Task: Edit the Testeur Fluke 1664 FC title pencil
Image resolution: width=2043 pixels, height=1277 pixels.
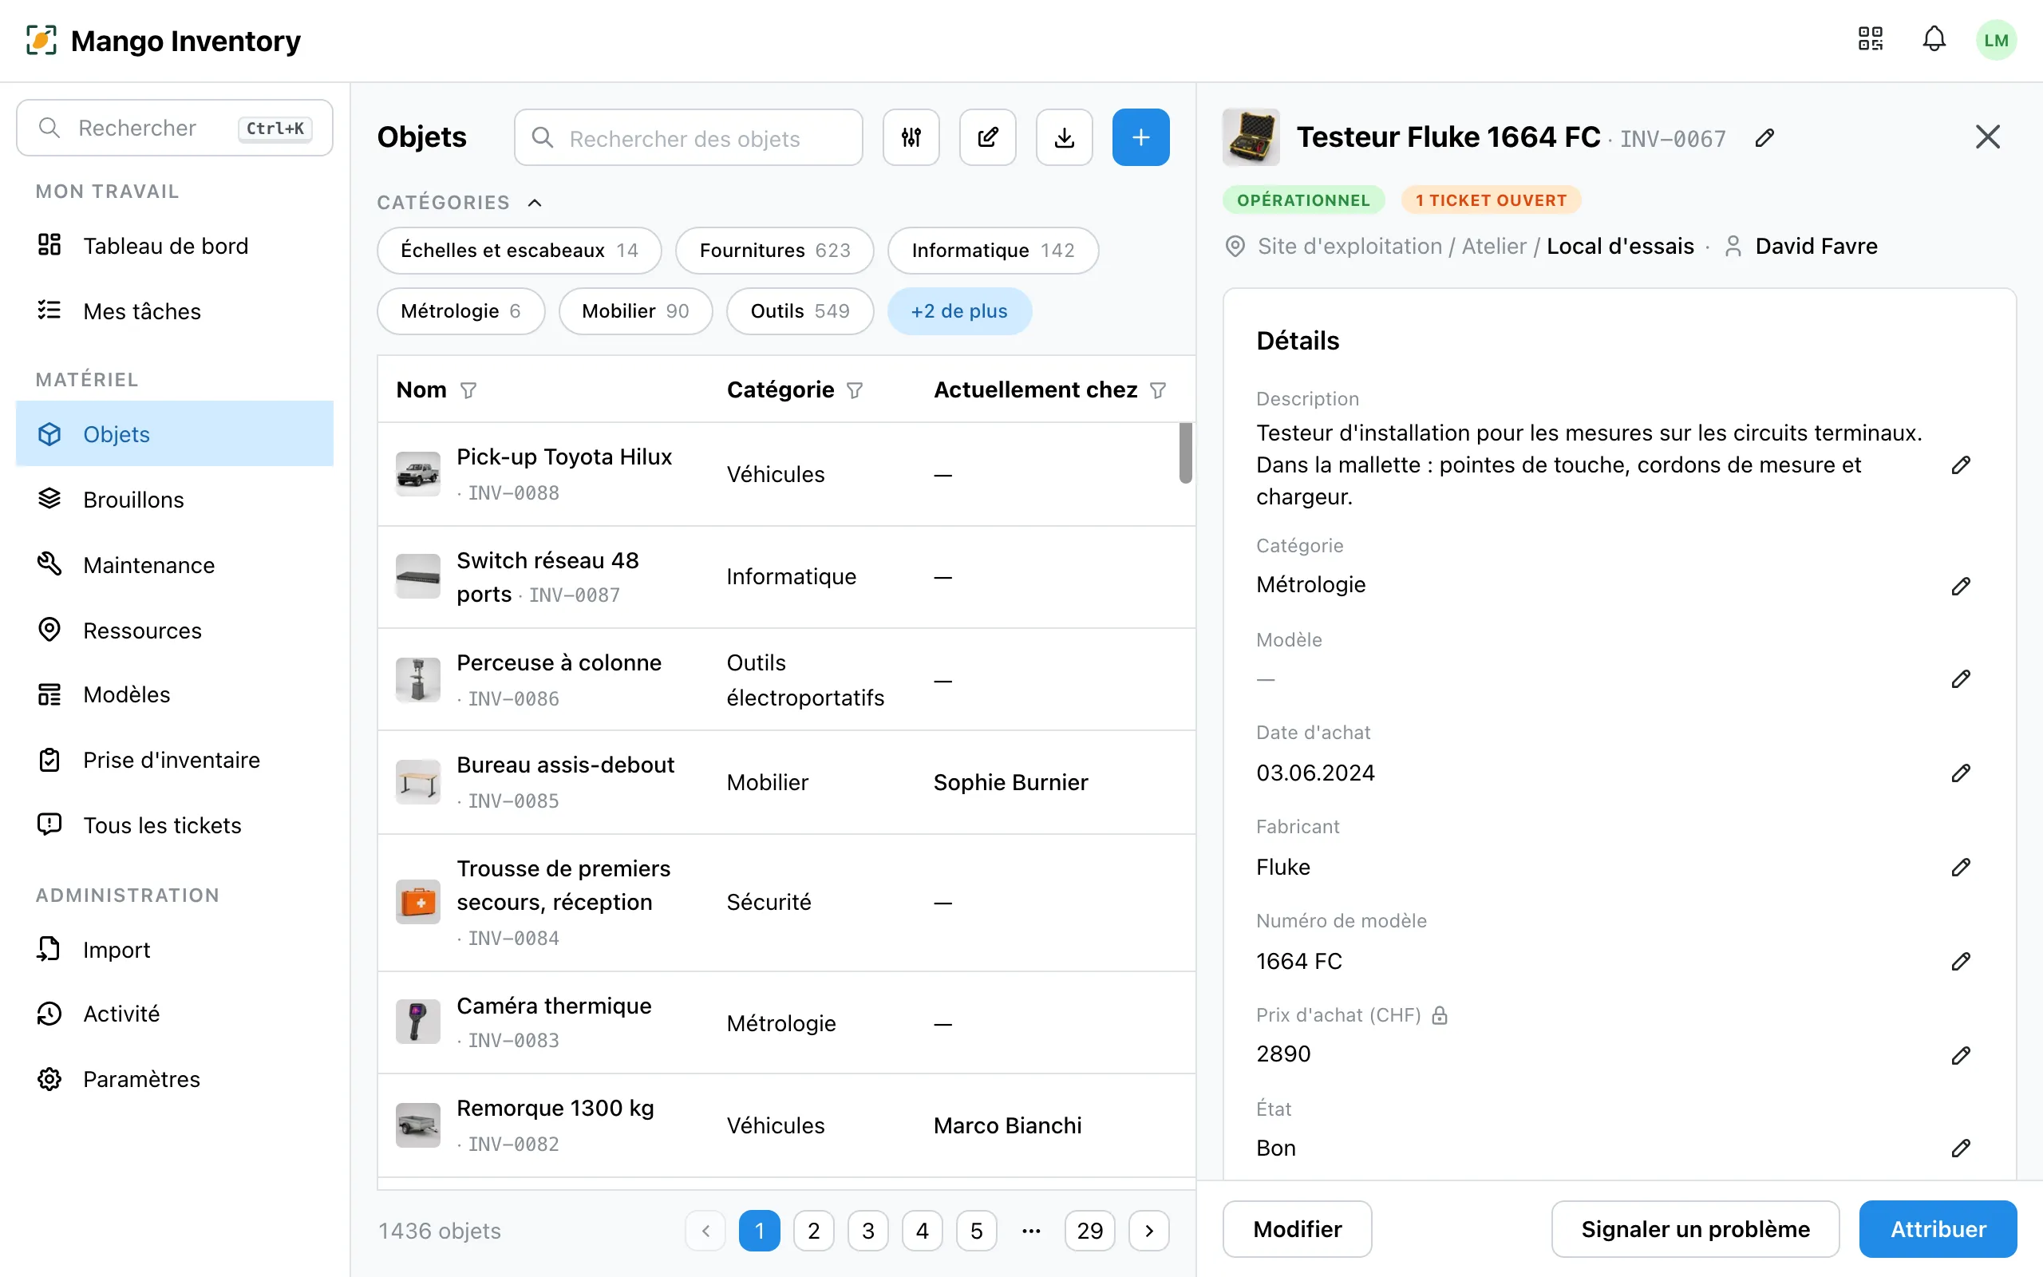Action: (1764, 137)
